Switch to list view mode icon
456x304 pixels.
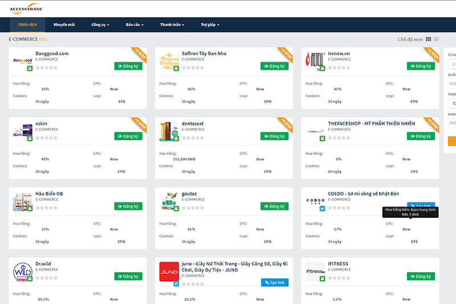436,39
